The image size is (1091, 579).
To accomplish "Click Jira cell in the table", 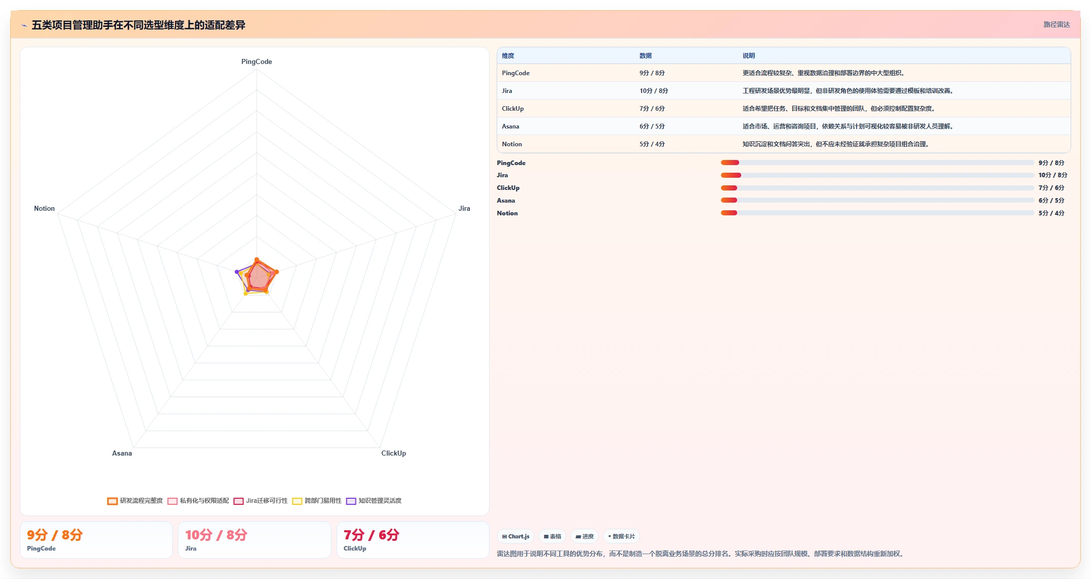I will pyautogui.click(x=507, y=91).
